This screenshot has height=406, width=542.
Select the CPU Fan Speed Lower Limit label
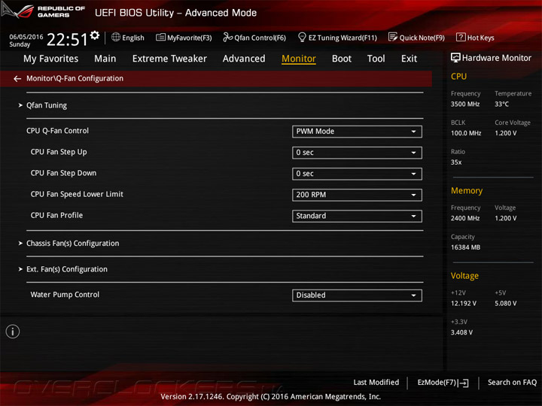[x=77, y=194]
